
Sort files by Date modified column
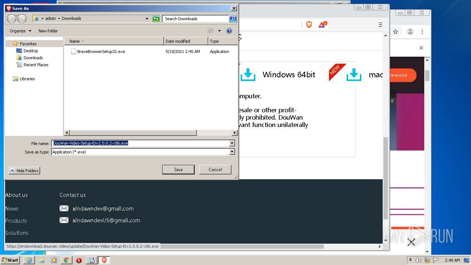(186, 41)
